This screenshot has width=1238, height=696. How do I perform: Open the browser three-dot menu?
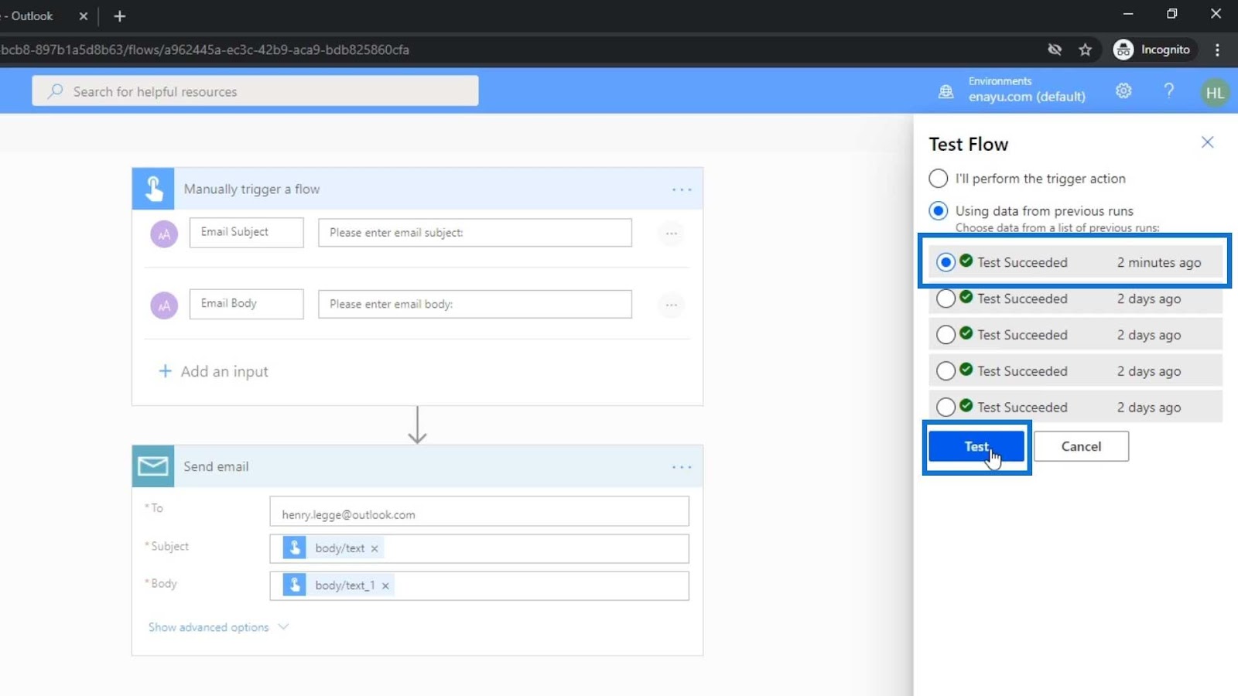[1217, 49]
